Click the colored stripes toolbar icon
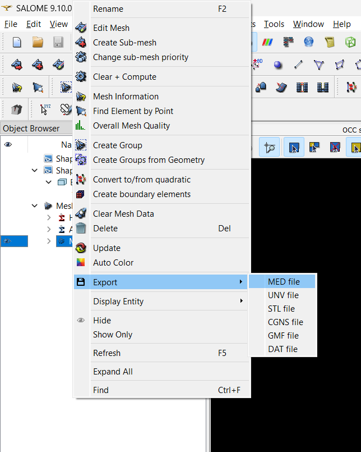Screen dimensions: 361x452 click(267, 42)
